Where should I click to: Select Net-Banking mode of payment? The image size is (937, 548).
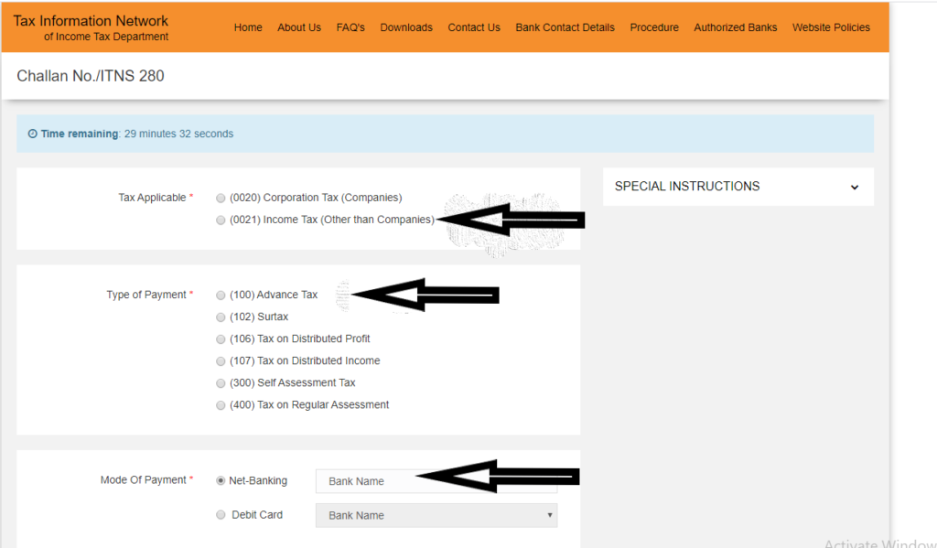point(221,480)
